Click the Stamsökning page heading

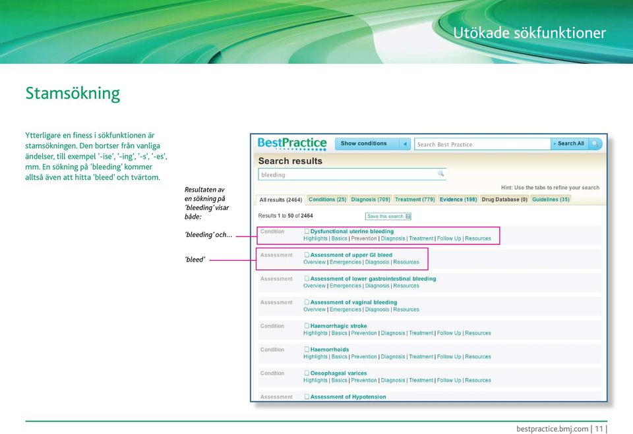click(x=73, y=93)
